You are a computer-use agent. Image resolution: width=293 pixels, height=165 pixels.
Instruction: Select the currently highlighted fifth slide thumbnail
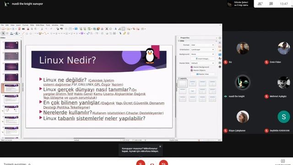click(x=11, y=88)
